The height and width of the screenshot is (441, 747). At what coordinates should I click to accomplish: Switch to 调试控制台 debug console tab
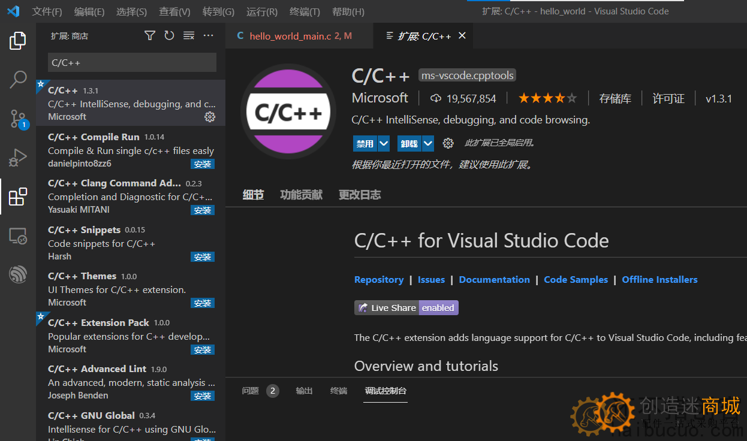(x=385, y=391)
